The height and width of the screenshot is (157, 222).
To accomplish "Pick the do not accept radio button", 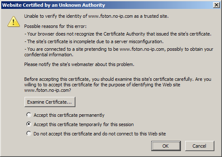I will click(29, 133).
